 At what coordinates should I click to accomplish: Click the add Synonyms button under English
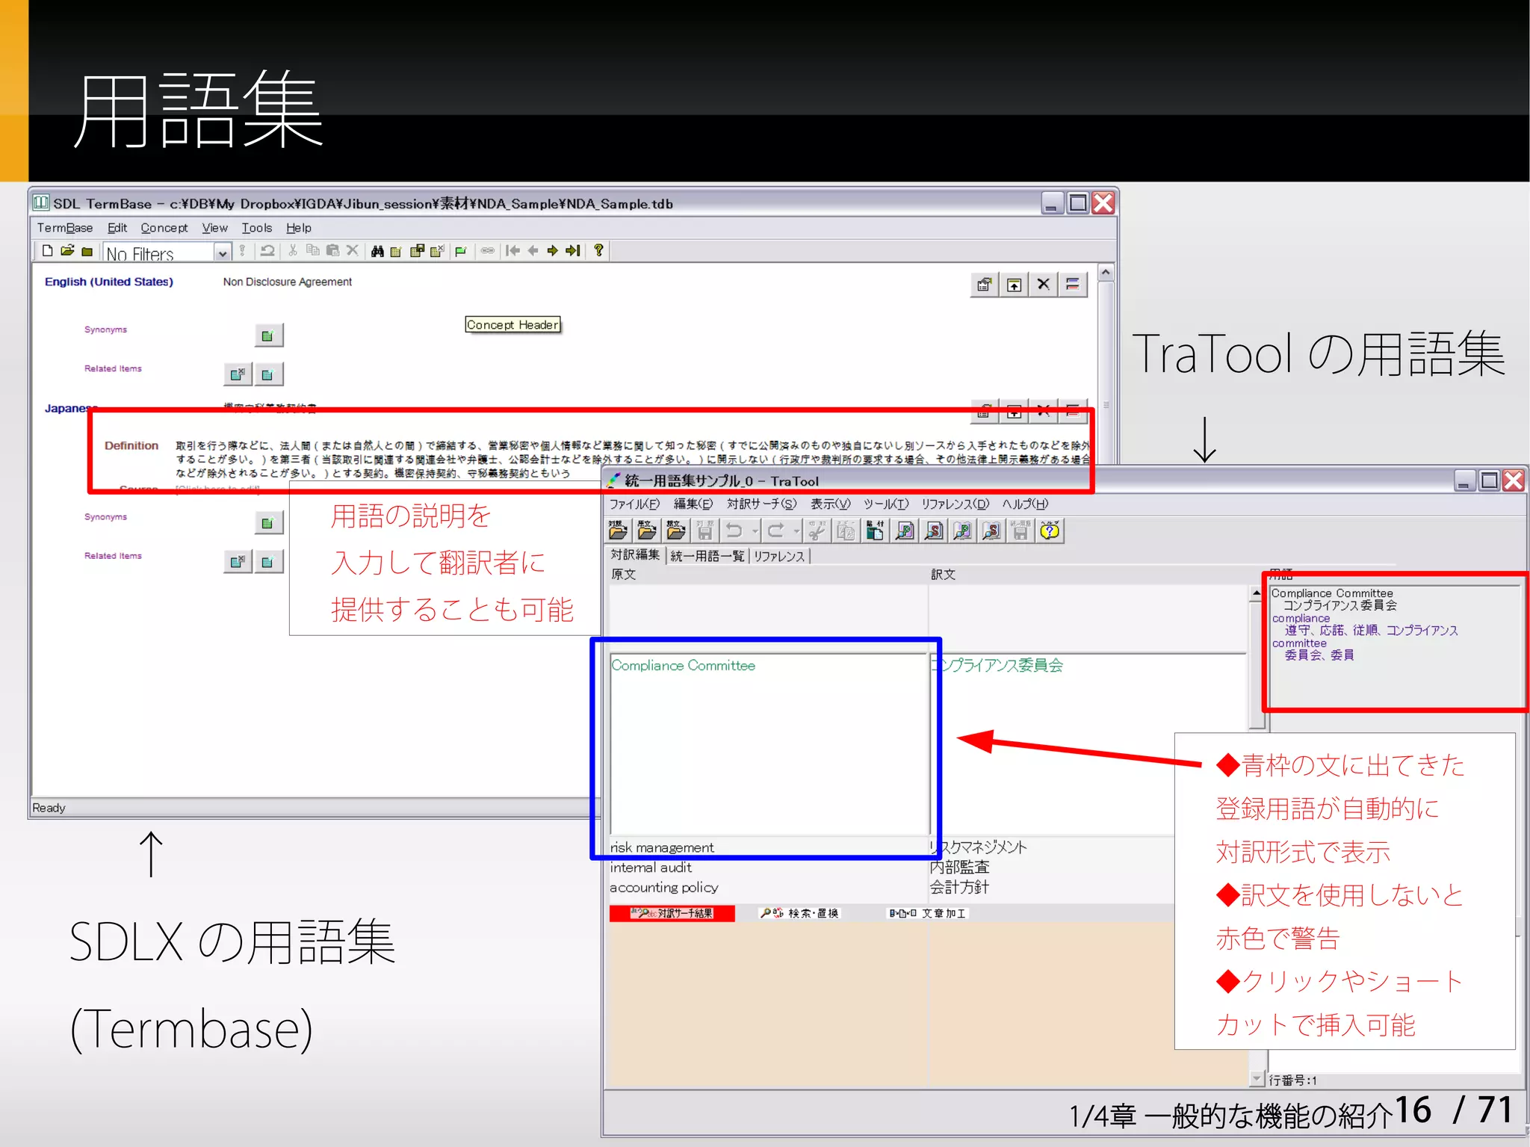point(268,336)
